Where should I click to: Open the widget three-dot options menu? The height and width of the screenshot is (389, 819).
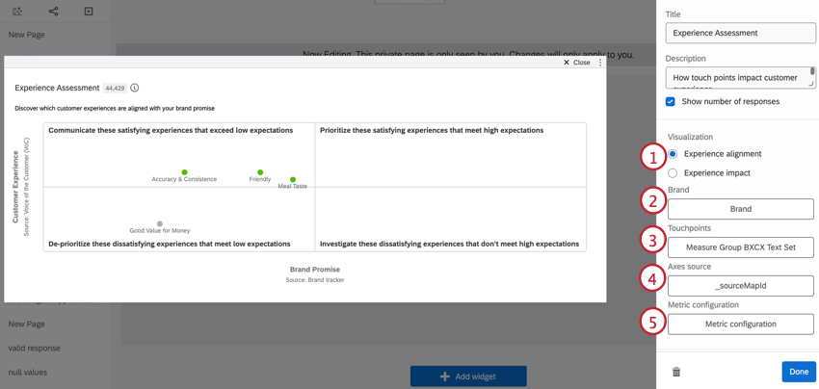coord(600,63)
